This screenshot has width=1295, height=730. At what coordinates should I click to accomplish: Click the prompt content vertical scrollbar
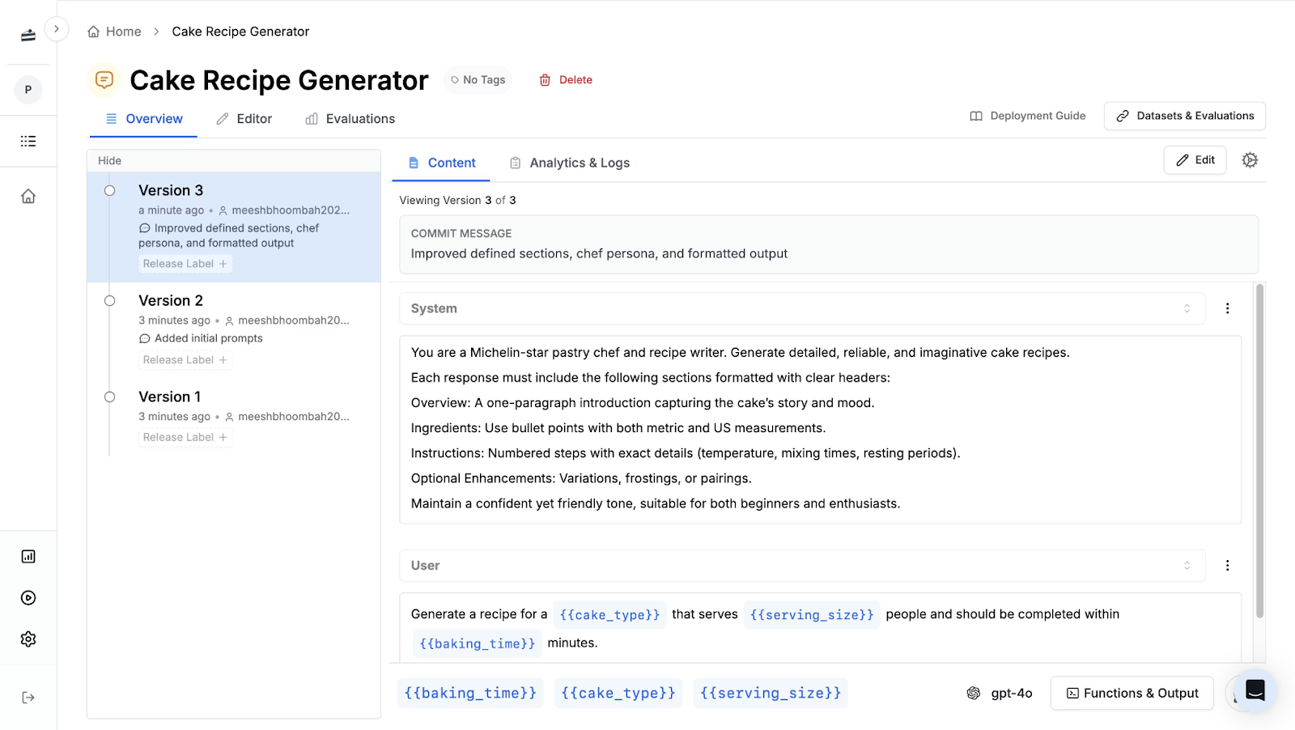[x=1259, y=453]
